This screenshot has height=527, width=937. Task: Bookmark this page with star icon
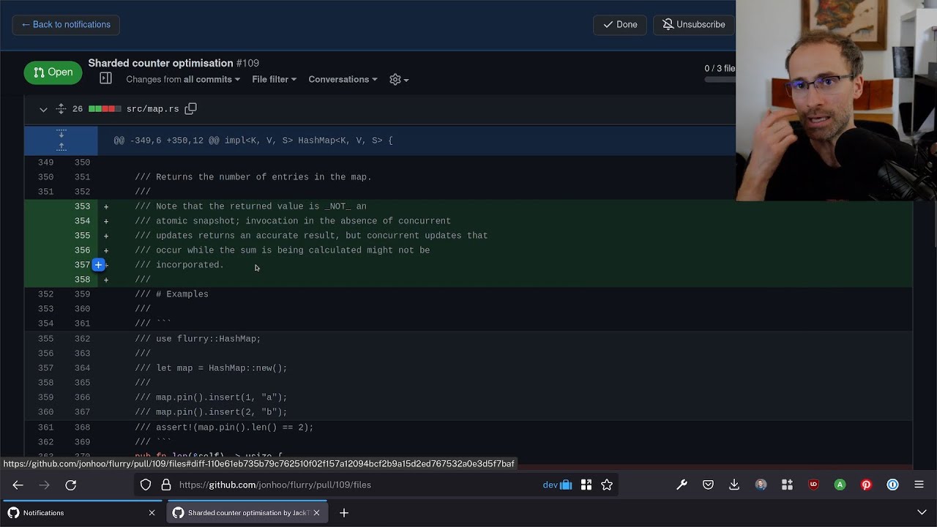(x=607, y=485)
